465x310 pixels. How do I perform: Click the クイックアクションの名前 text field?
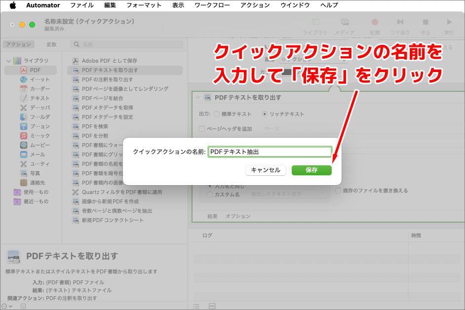pos(269,152)
